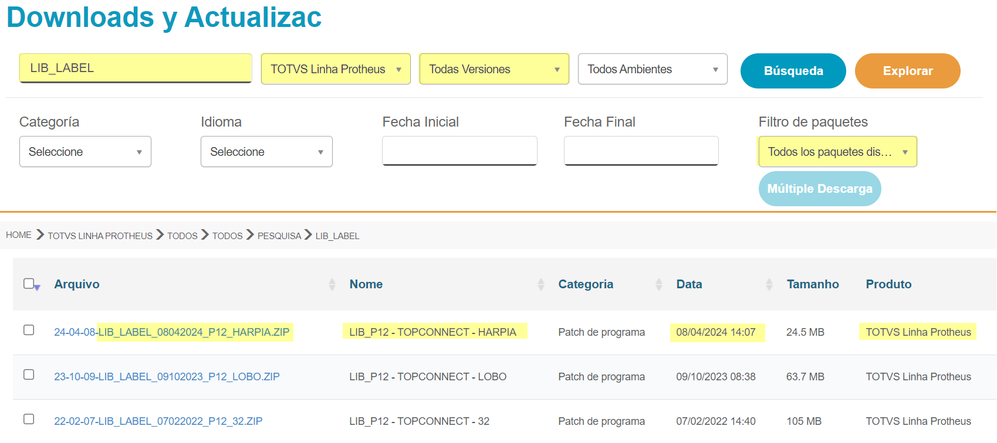Open TOTVS Linha Protheus product dropdown
997x443 pixels.
[336, 69]
